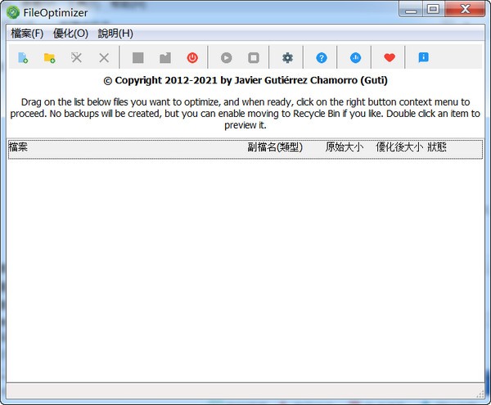The image size is (491, 405).
Task: Sort by 原始大小 column header
Action: point(346,148)
